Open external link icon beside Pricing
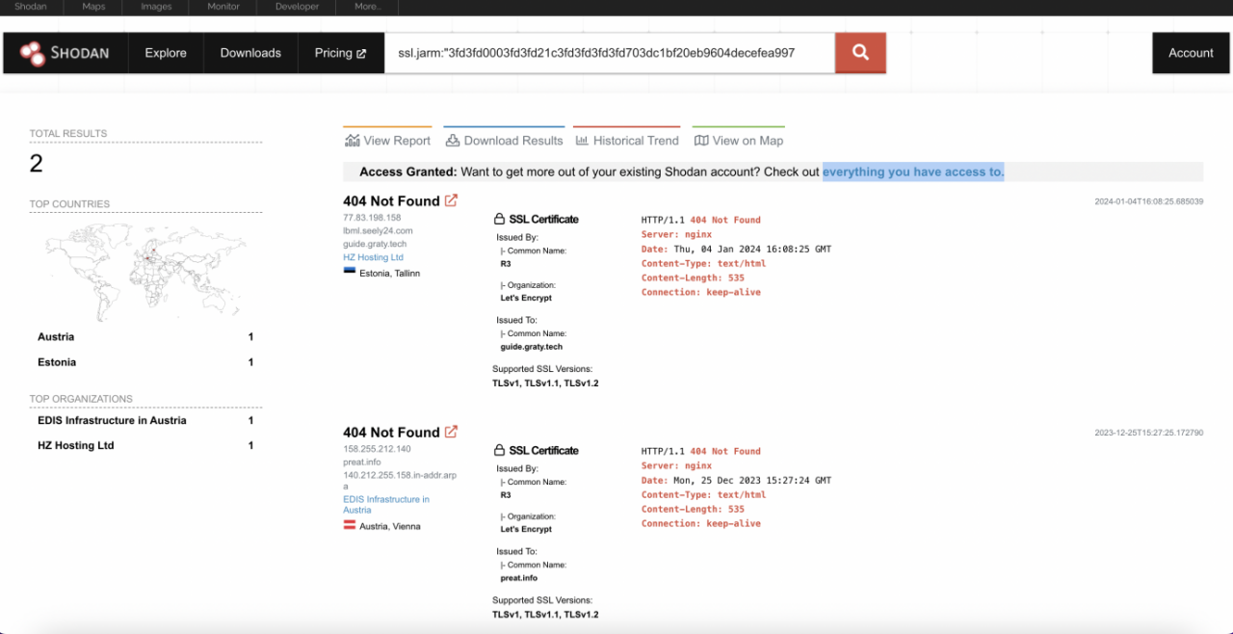The image size is (1233, 634). tap(361, 54)
